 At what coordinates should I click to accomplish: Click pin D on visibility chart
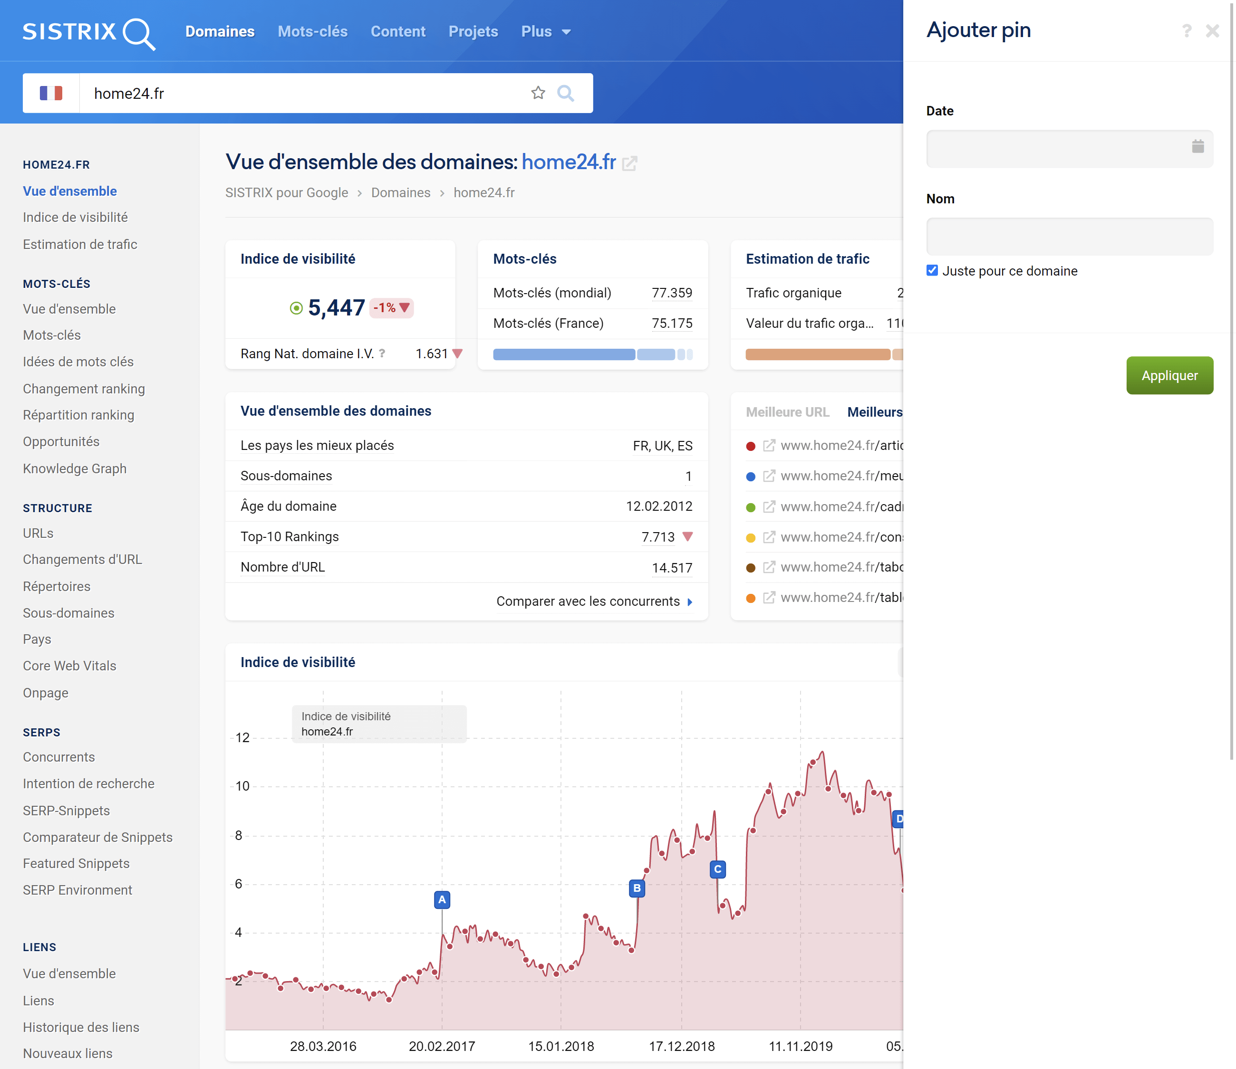click(898, 819)
